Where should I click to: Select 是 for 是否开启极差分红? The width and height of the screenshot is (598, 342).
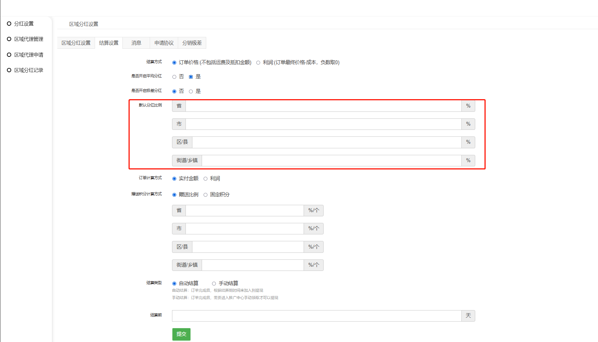[191, 91]
